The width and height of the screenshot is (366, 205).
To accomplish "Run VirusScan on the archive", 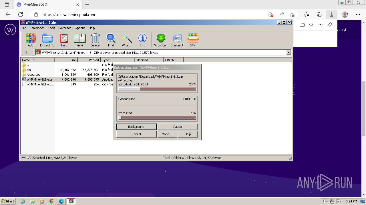I will point(161,40).
